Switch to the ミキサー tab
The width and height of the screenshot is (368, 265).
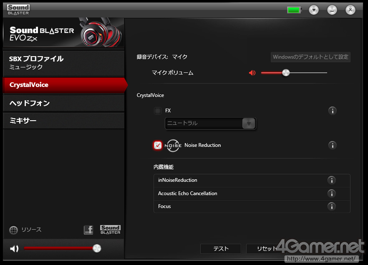(x=63, y=121)
